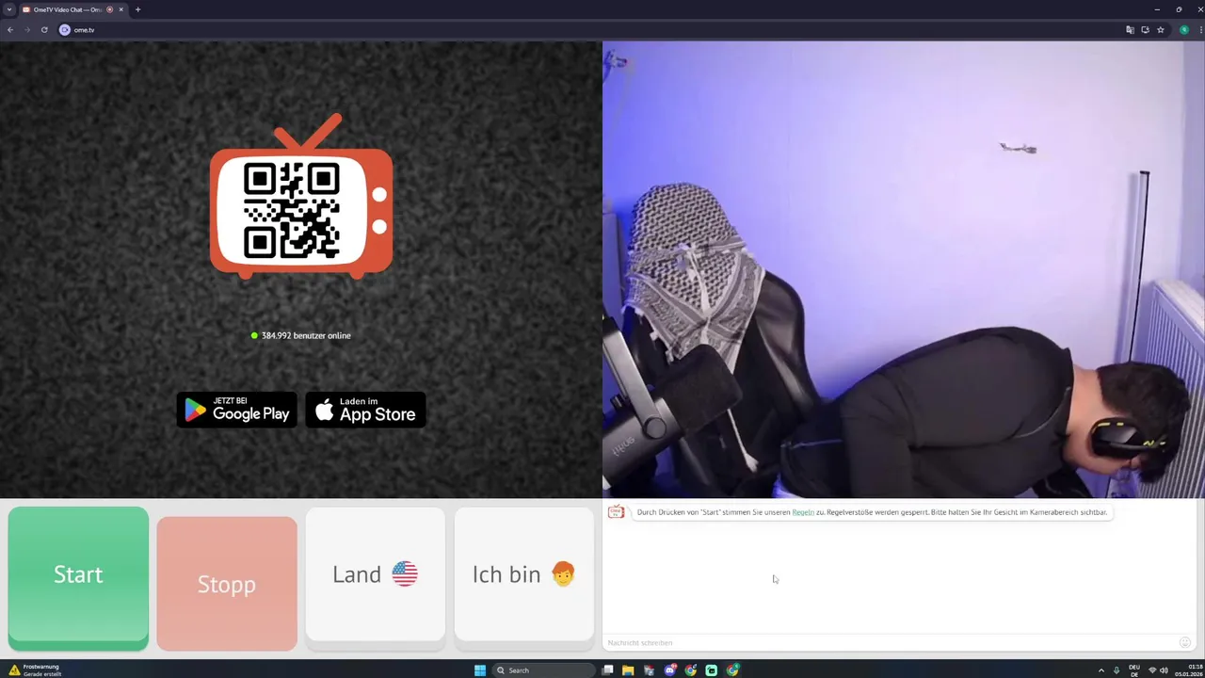Click the browser back arrow

[10, 30]
